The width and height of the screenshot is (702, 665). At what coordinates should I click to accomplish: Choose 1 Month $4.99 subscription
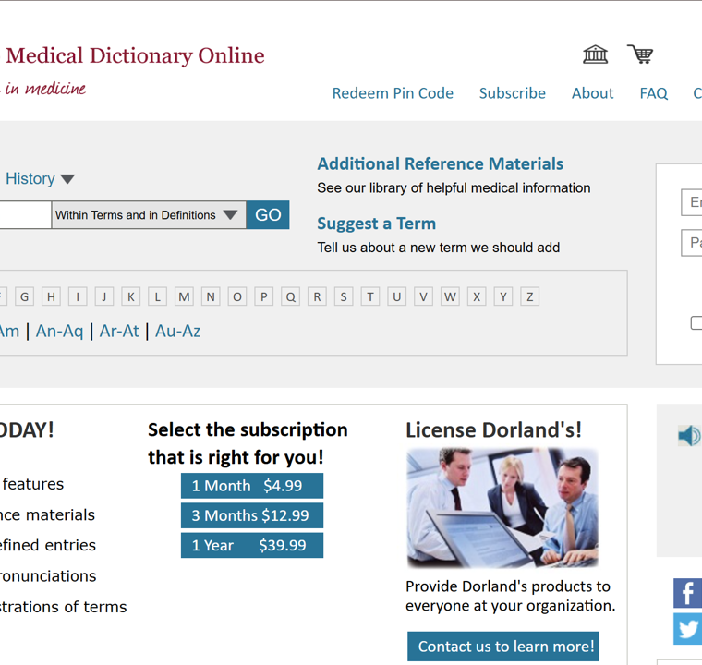pos(252,486)
